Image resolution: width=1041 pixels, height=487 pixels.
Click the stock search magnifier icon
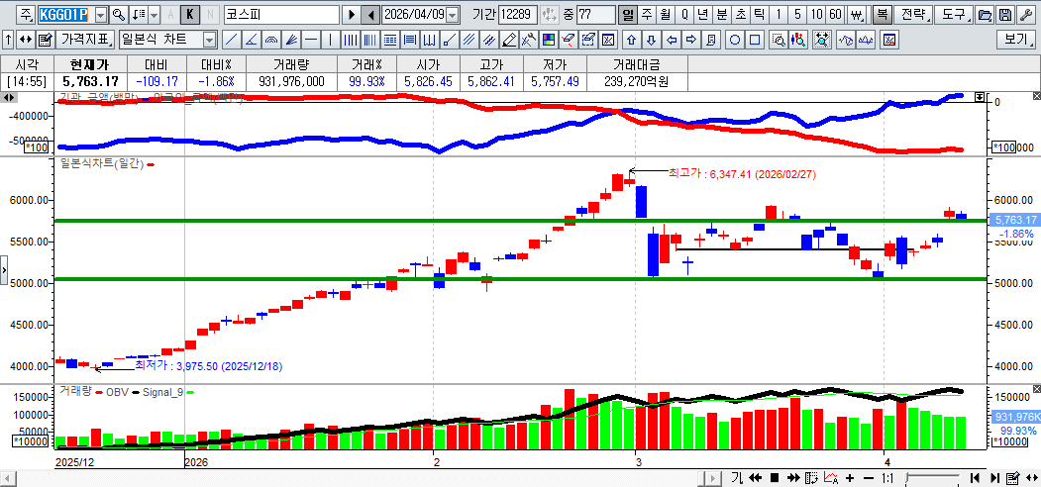click(x=119, y=15)
